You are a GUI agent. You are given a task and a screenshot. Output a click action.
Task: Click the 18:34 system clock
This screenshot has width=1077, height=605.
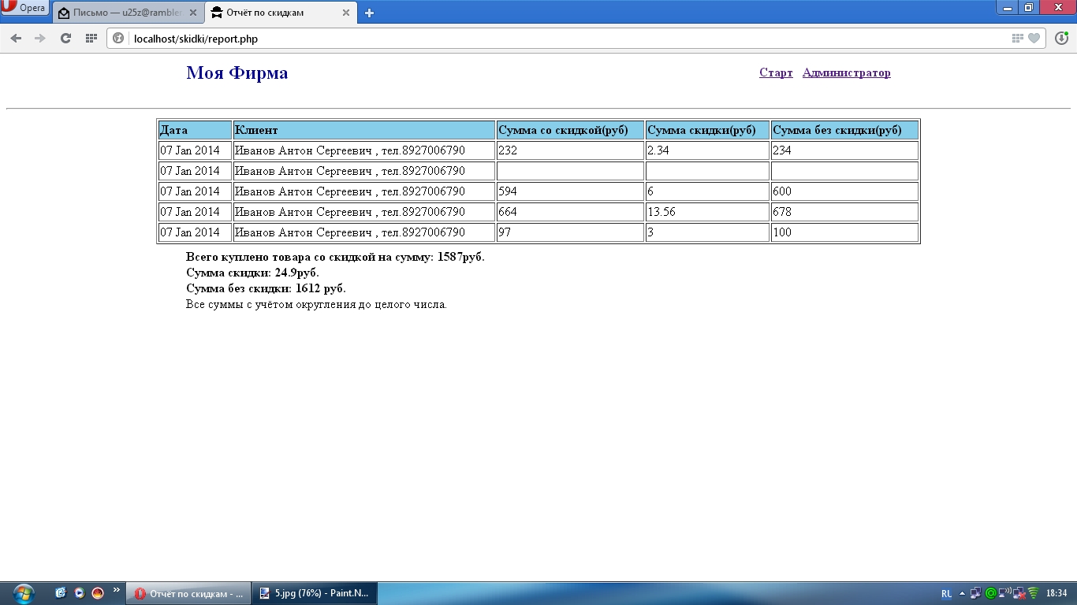pos(1057,593)
